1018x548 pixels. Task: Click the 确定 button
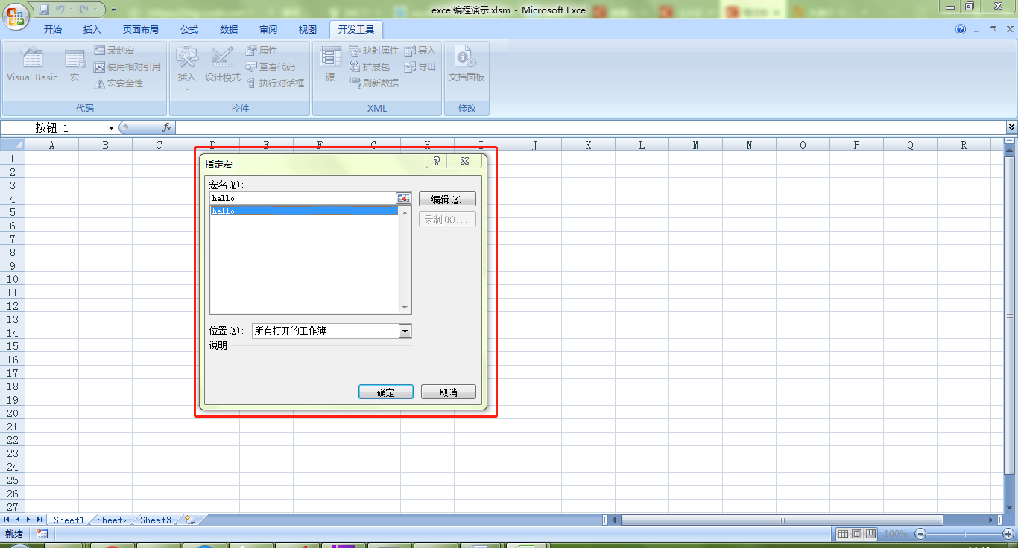coord(386,392)
